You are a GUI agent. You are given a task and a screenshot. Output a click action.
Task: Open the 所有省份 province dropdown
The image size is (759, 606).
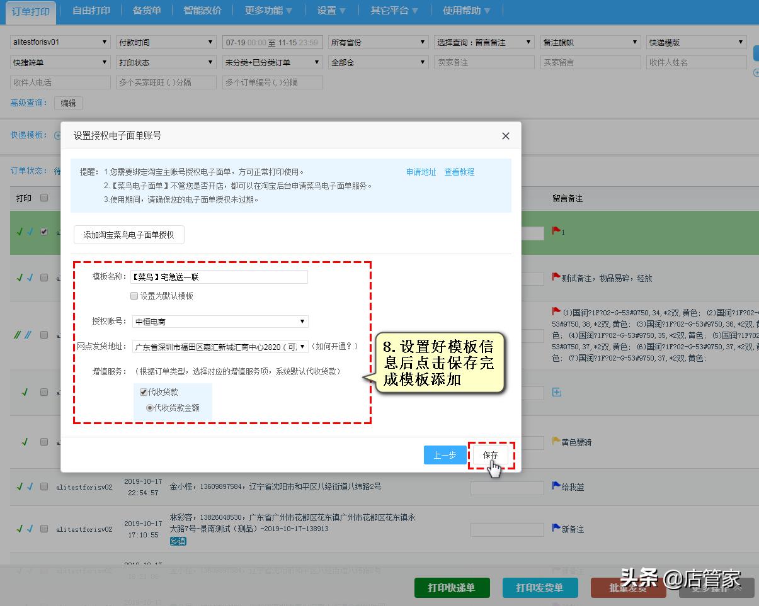377,42
